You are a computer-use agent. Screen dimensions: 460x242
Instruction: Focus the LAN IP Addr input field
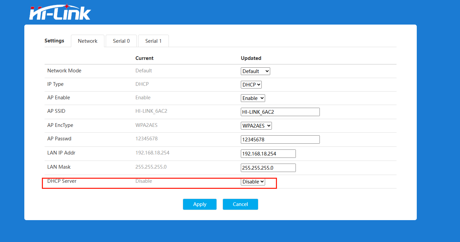[268, 153]
